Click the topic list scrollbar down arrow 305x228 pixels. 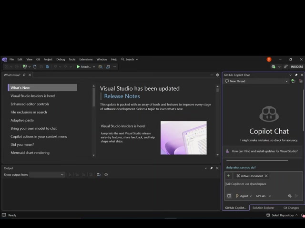tap(94, 155)
